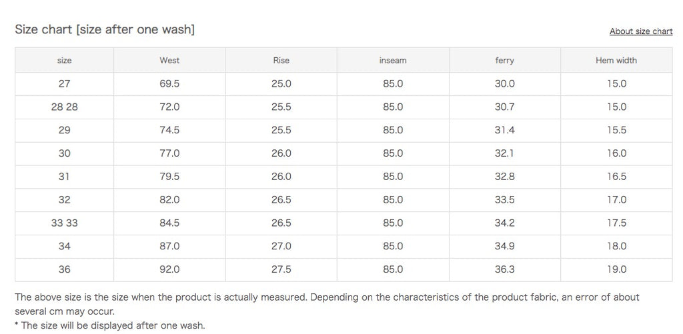Click the 69.5 waist value cell
The height and width of the screenshot is (334, 683).
click(169, 84)
